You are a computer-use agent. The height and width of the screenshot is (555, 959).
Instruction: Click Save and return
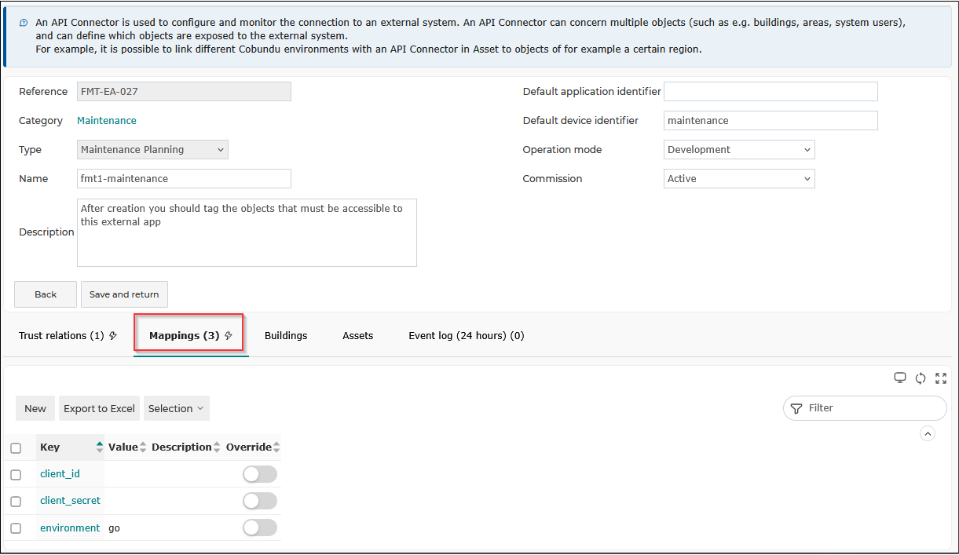pos(124,294)
